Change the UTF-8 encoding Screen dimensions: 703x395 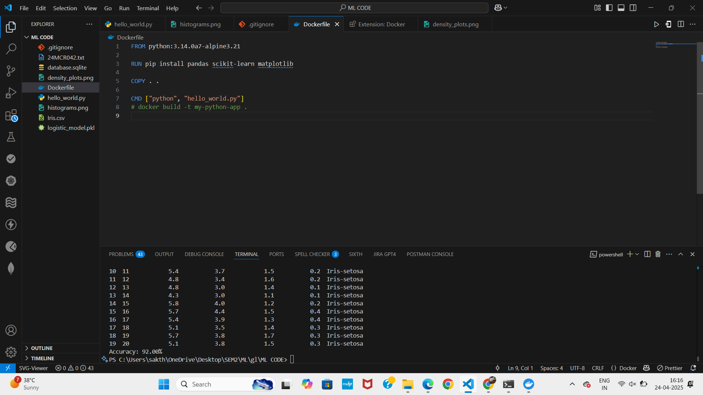[x=577, y=368]
